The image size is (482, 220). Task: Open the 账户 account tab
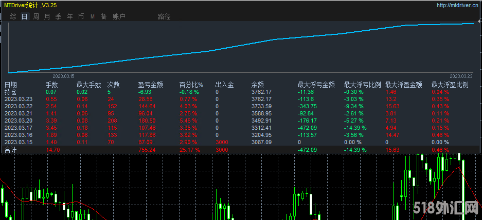[119, 16]
